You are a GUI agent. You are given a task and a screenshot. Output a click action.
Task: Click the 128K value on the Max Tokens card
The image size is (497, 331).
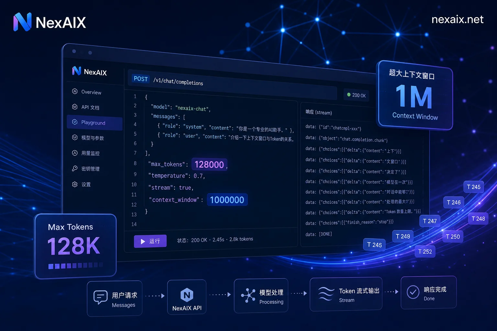point(74,246)
